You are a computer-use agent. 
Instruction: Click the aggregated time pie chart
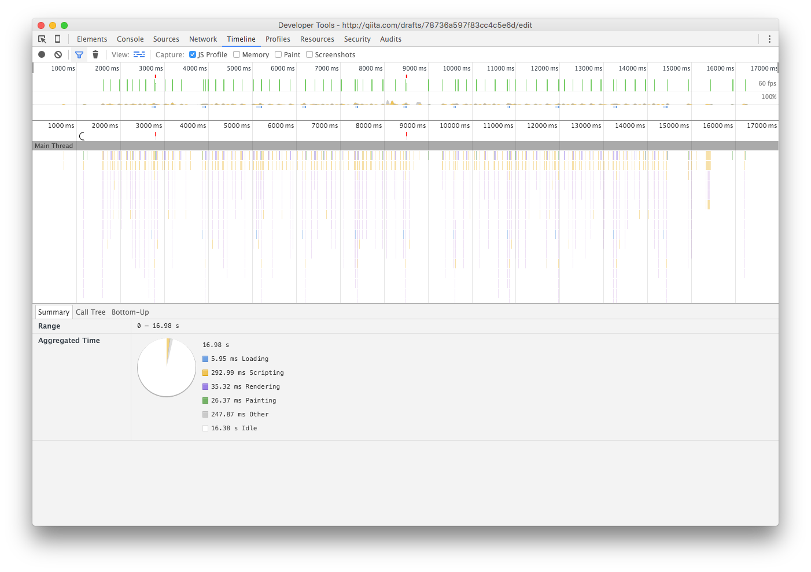pos(166,367)
